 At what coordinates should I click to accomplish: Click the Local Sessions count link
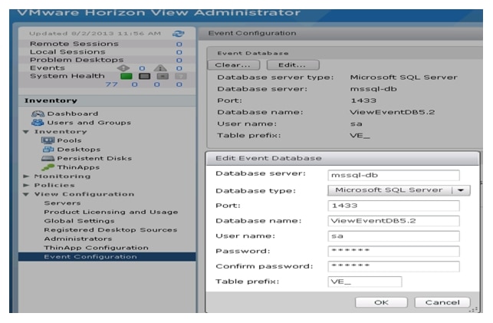[179, 52]
